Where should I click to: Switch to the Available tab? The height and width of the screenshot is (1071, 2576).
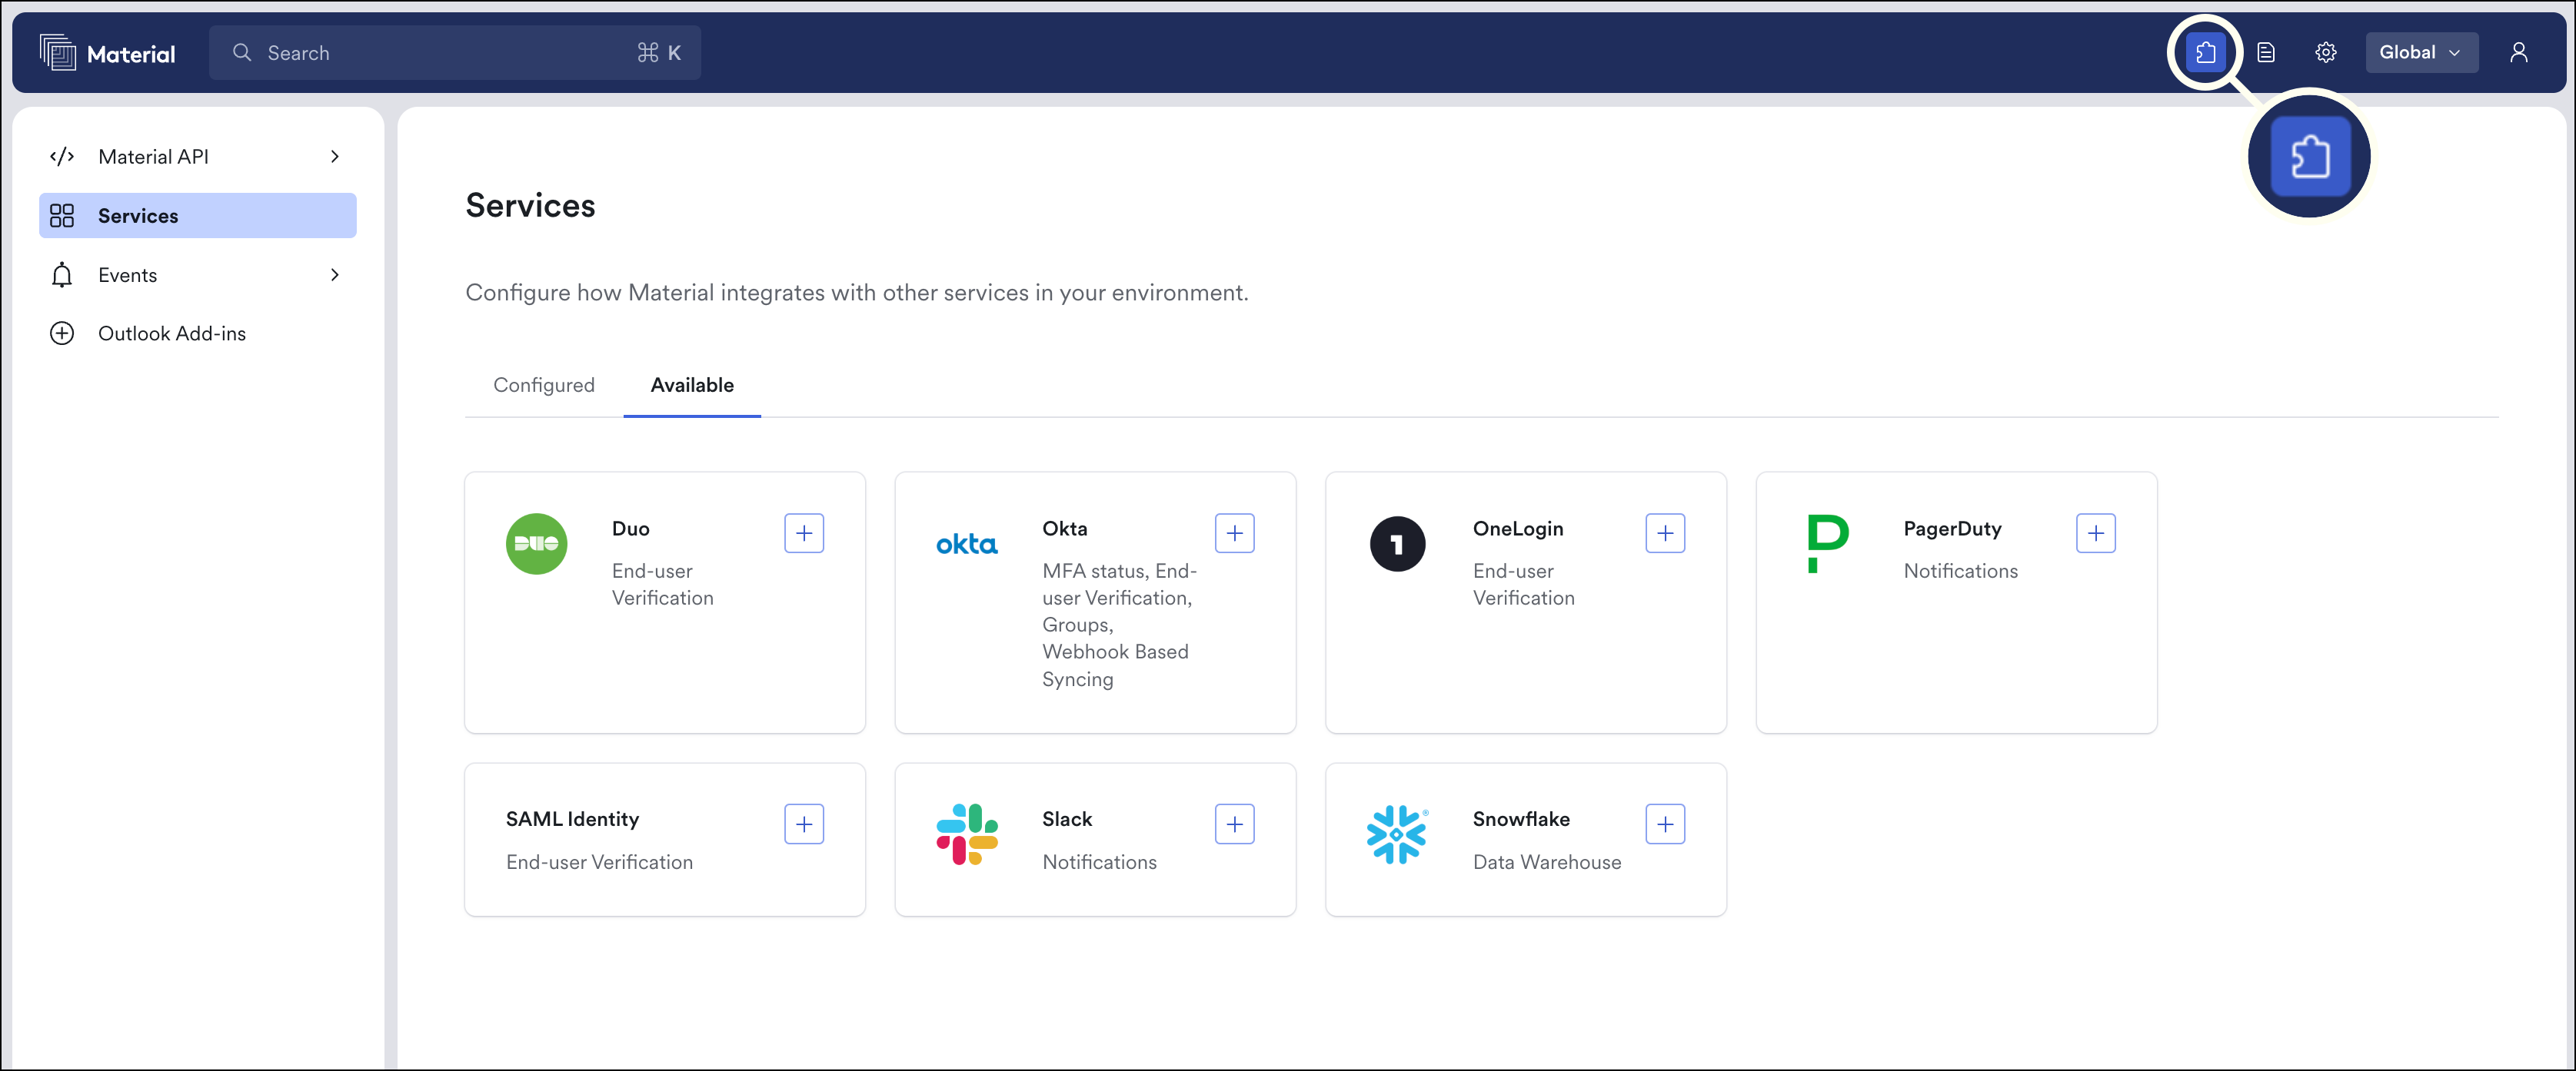point(692,386)
